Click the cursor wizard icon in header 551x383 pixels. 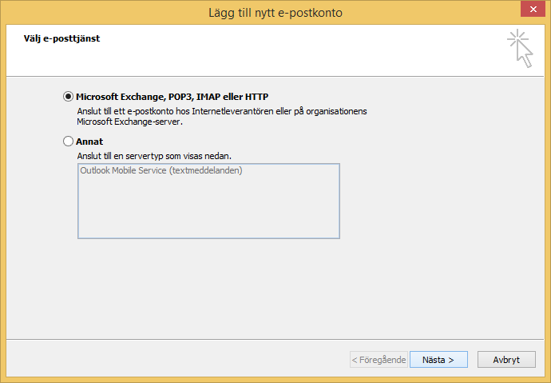pos(521,49)
